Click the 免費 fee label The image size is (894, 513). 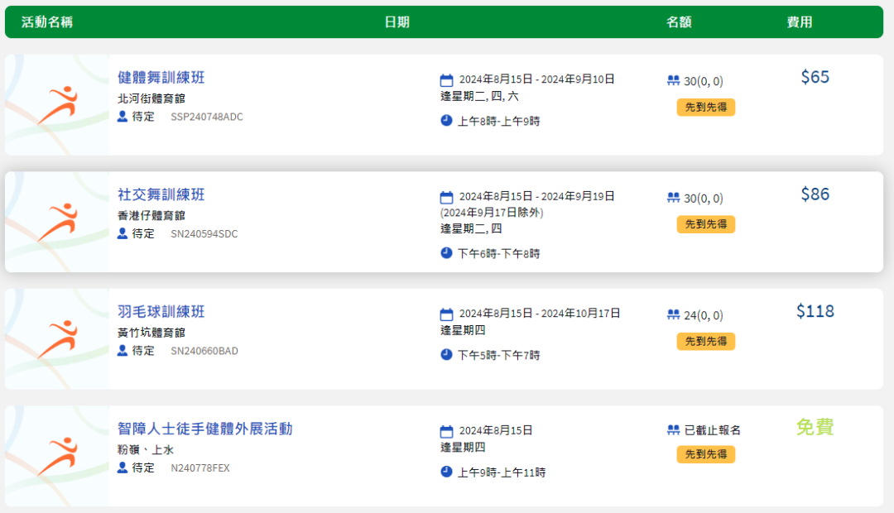coord(815,427)
